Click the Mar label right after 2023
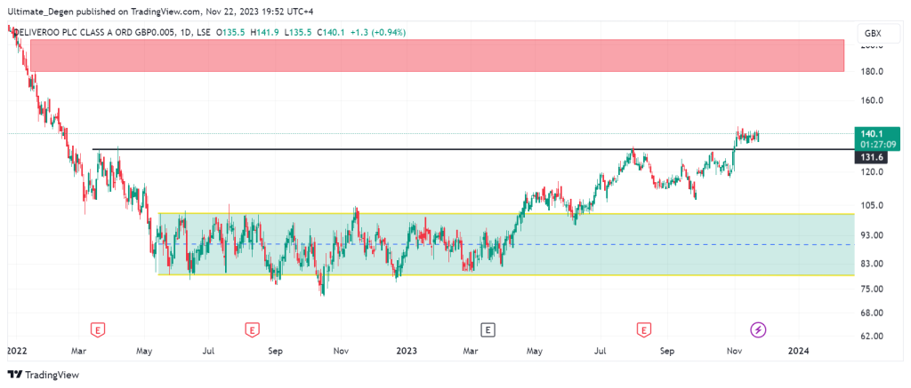Image resolution: width=911 pixels, height=388 pixels. point(471,351)
